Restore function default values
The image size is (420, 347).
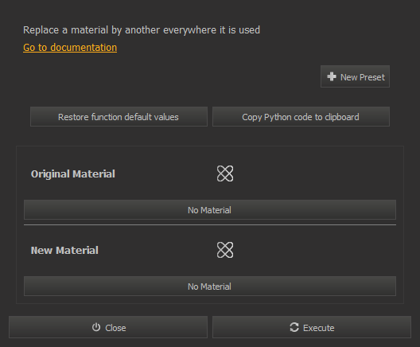(x=119, y=117)
